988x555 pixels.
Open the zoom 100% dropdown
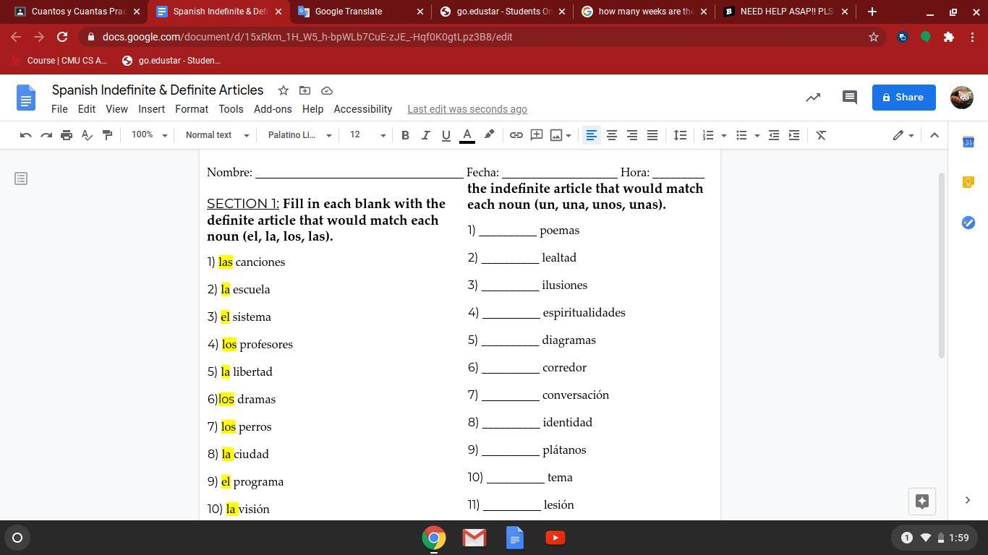click(149, 135)
